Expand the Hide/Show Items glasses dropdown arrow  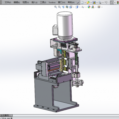pyautogui.click(x=86, y=7)
